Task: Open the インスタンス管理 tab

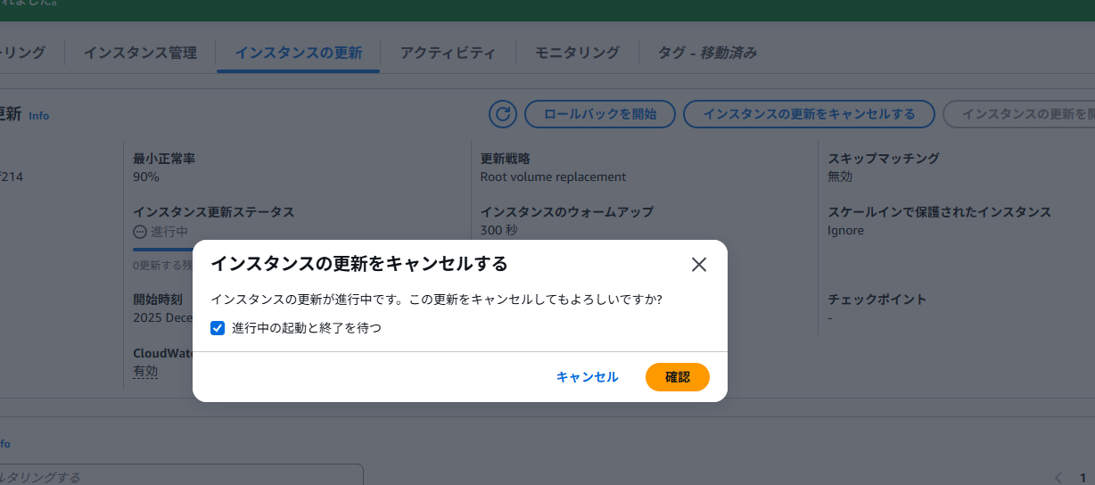Action: click(x=140, y=53)
